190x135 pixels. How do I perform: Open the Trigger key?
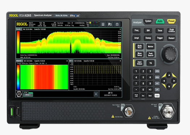tap(160, 38)
